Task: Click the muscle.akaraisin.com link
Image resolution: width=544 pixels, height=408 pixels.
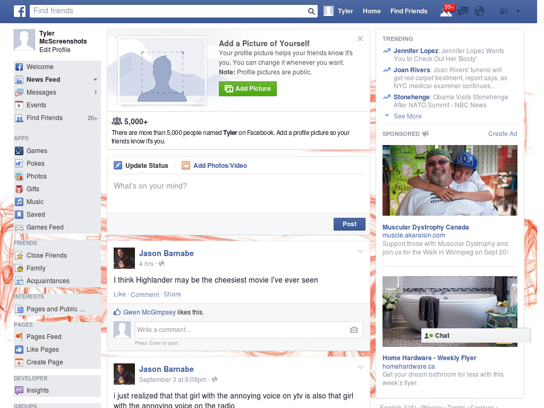Action: (413, 235)
